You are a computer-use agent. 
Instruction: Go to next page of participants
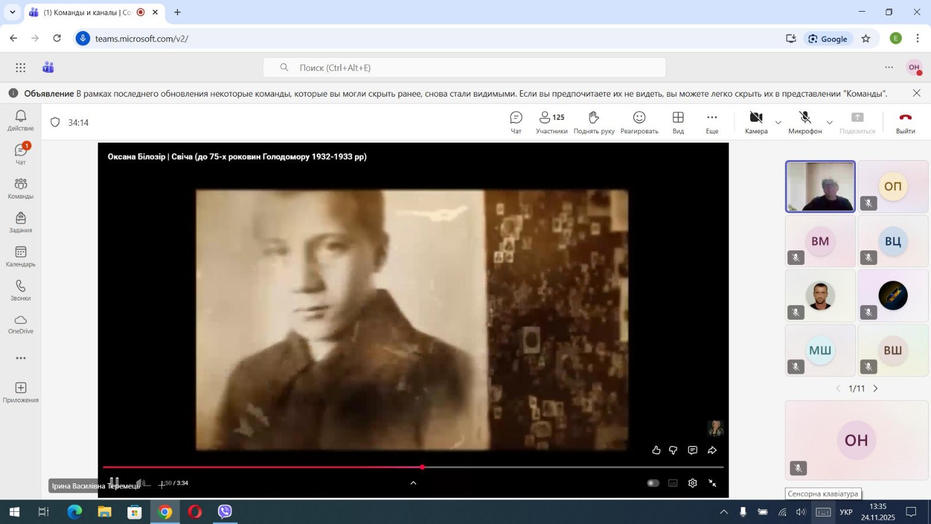875,388
